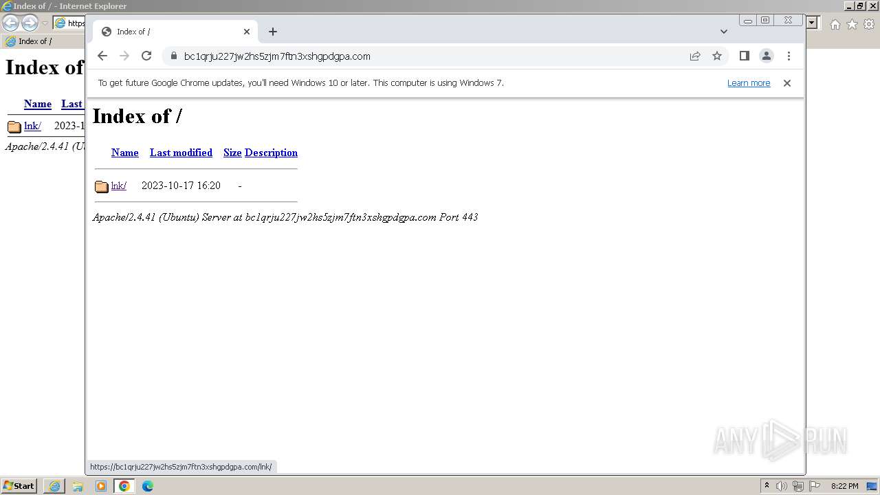Share this page from Chrome address bar
The width and height of the screenshot is (880, 495).
point(695,56)
